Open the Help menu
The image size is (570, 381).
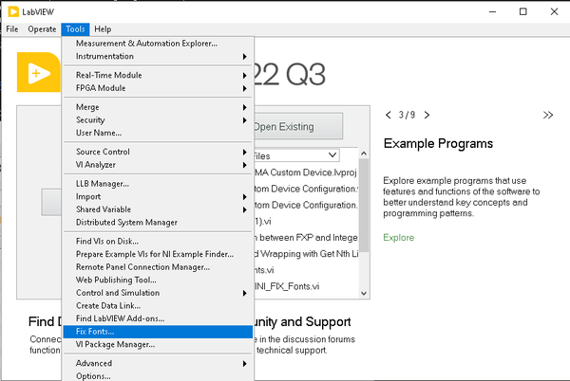(x=103, y=29)
